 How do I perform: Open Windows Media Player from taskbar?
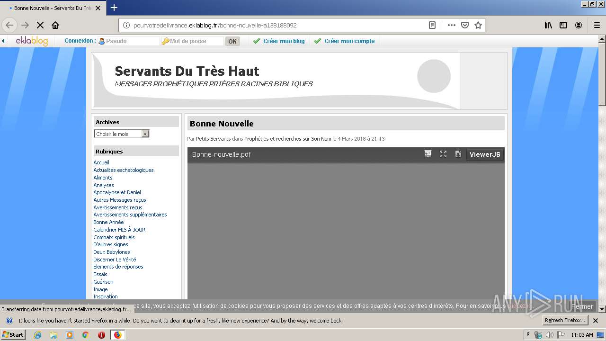point(70,335)
